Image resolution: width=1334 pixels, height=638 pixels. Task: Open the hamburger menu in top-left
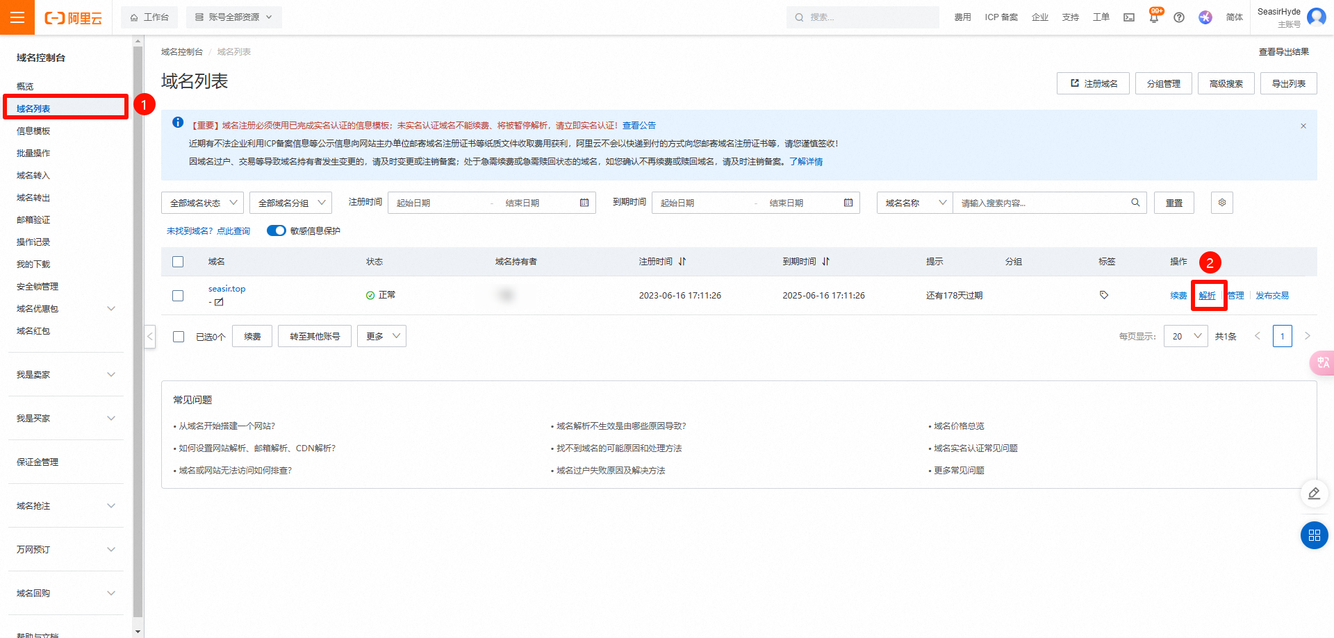pos(17,17)
